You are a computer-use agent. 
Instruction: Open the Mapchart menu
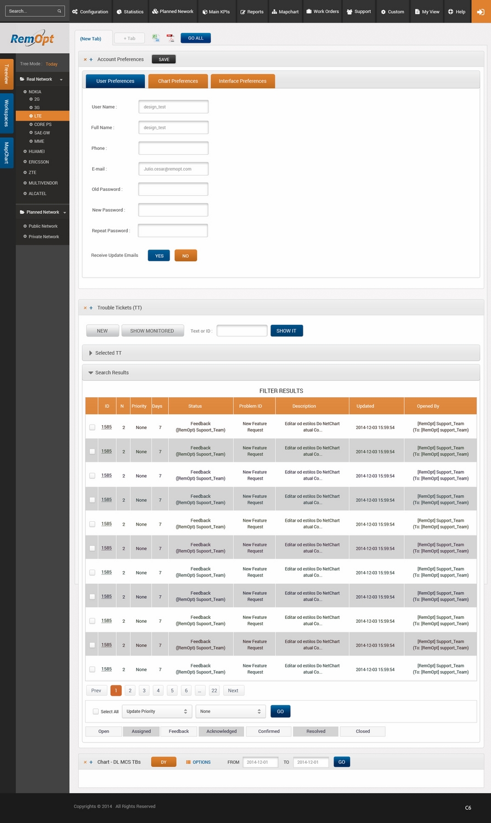click(x=285, y=12)
